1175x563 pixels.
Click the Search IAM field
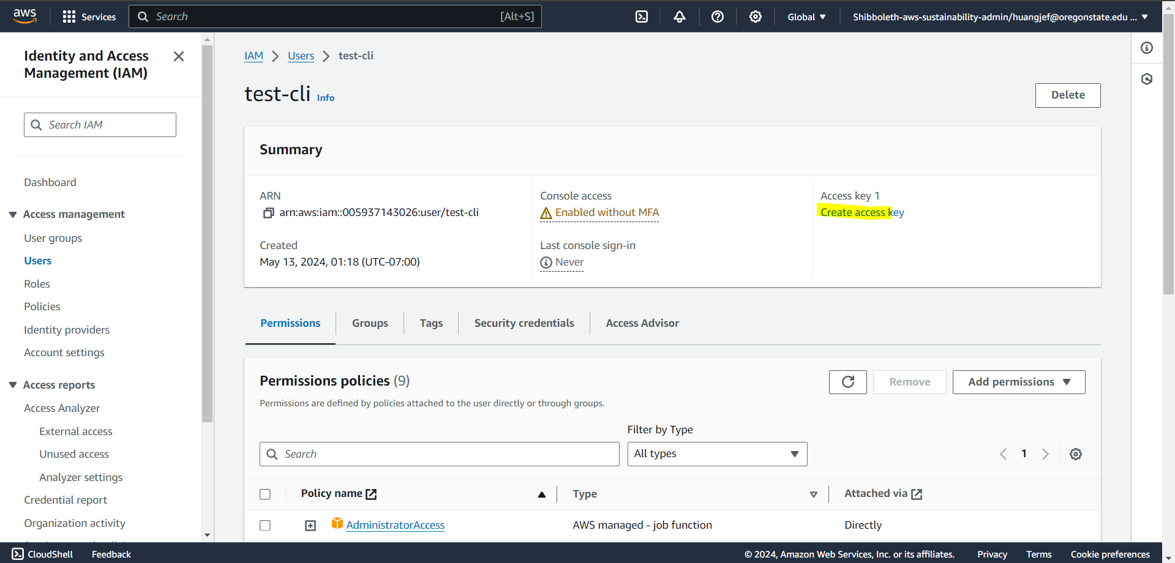coord(100,125)
